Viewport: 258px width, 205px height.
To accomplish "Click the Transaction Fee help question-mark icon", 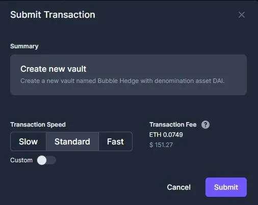I will click(x=205, y=125).
